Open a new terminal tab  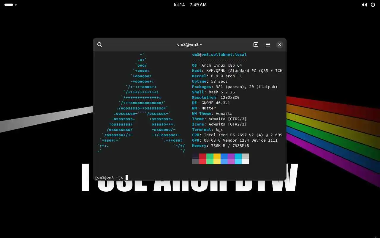click(x=256, y=45)
